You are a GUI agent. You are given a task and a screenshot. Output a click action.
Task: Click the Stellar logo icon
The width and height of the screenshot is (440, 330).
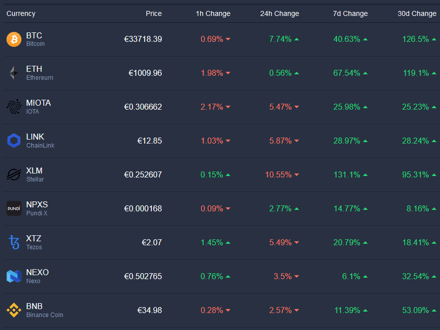[14, 175]
